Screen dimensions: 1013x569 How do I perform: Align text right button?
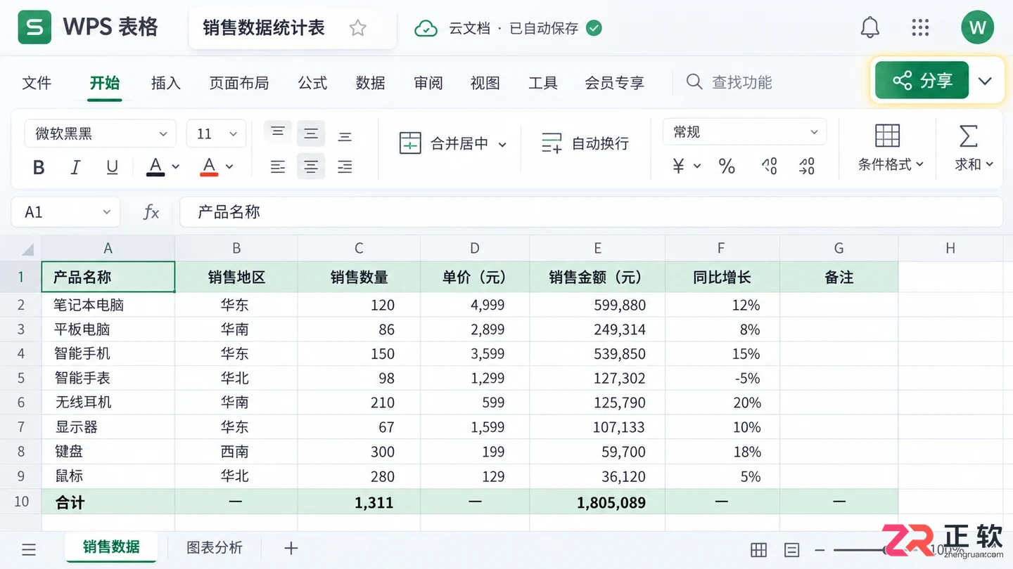click(x=345, y=166)
